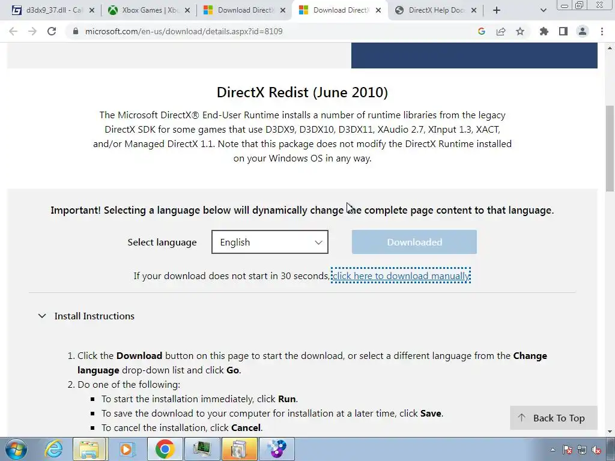The width and height of the screenshot is (615, 461).
Task: Click the Back To Top button
Action: tap(553, 418)
